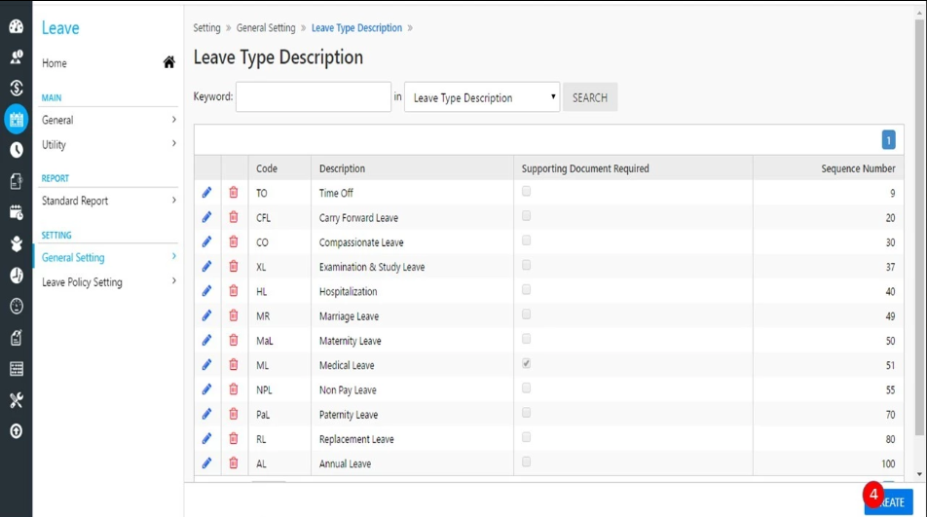Toggle Medical Leave supporting document checkbox

[x=527, y=363]
